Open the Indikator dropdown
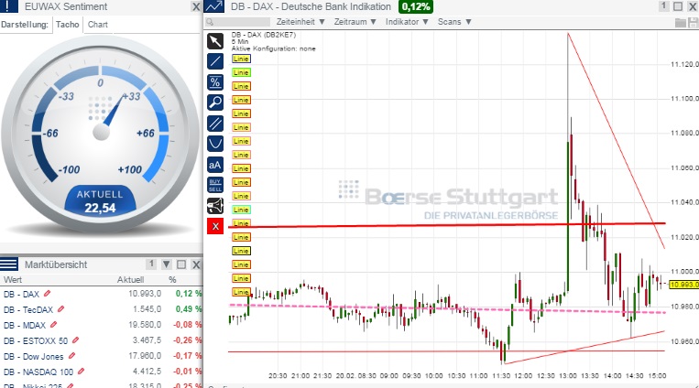The height and width of the screenshot is (388, 699). [x=407, y=22]
